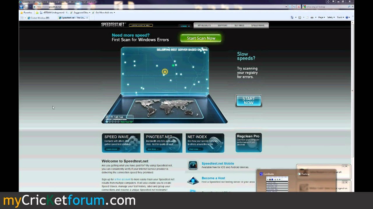Click the Start Scan Now green button
The height and width of the screenshot is (209, 373).
(x=201, y=38)
